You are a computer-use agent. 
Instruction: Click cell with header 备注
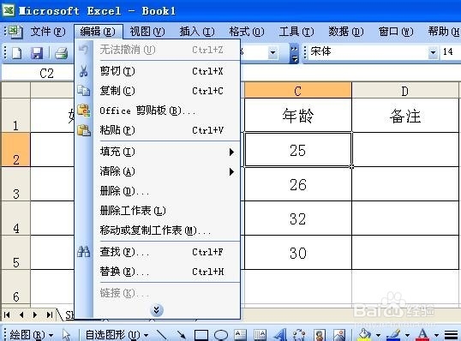405,115
